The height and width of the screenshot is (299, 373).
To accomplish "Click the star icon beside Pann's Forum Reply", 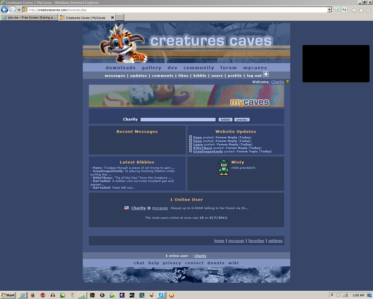I will [191, 137].
